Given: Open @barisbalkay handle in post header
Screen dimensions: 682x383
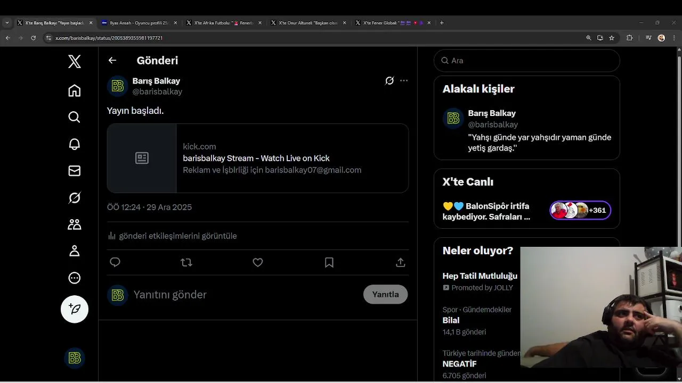Looking at the screenshot, I should [x=157, y=91].
